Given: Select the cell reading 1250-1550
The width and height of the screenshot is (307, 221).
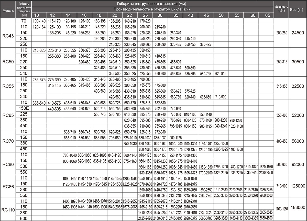Looking at the screenshot, I should 221,143.
